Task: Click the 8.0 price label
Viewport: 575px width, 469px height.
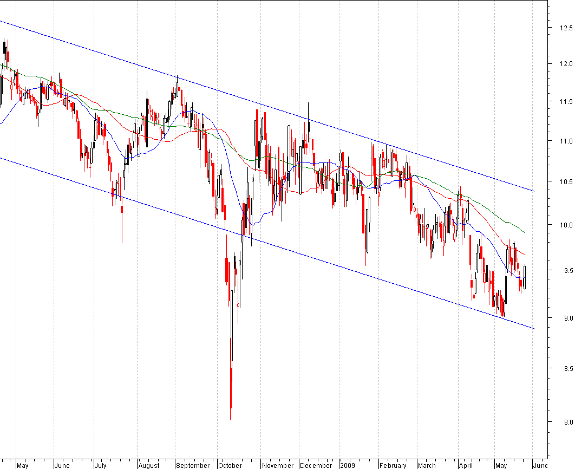Action: coord(568,422)
